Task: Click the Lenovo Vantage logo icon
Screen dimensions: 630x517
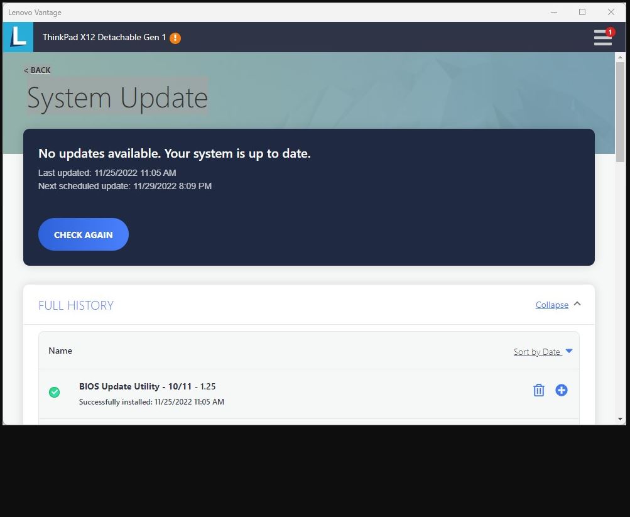Action: tap(18, 37)
